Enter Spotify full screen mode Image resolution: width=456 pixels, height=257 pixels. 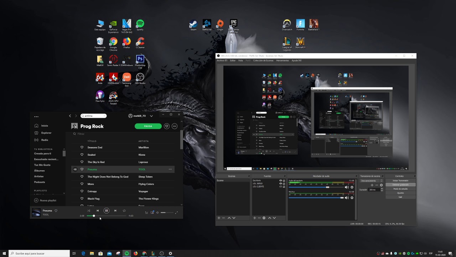pos(176,213)
